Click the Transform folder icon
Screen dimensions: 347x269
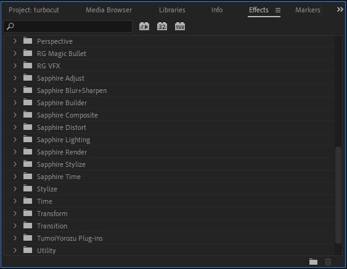pyautogui.click(x=28, y=213)
